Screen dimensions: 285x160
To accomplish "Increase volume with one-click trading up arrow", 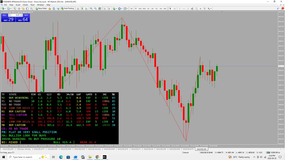I will coord(21,15).
